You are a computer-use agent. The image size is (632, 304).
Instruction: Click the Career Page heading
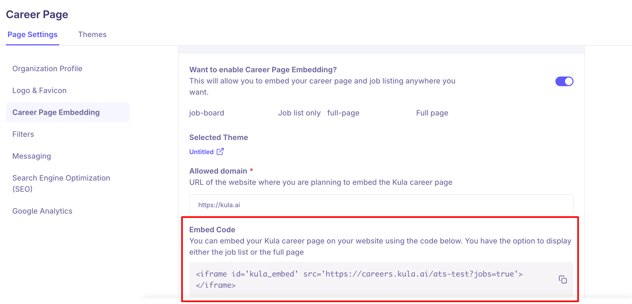[x=37, y=14]
